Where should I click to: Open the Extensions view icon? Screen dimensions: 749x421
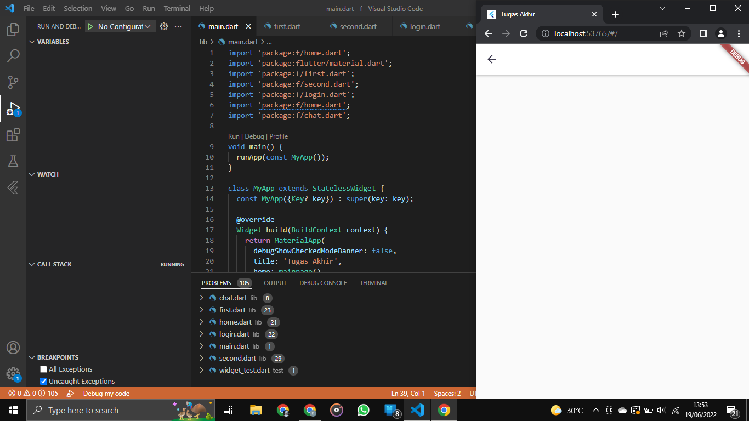pos(13,135)
